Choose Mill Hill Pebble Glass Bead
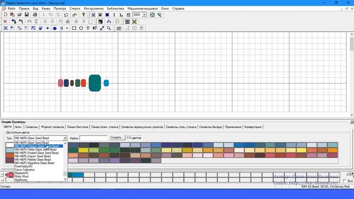354x199 pixels. 33,160
